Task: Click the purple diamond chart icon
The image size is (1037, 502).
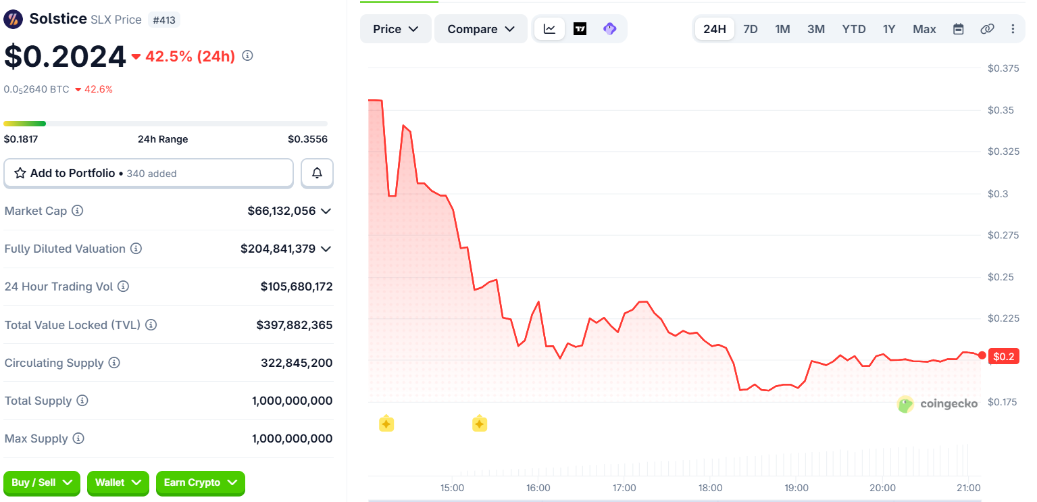Action: click(609, 29)
